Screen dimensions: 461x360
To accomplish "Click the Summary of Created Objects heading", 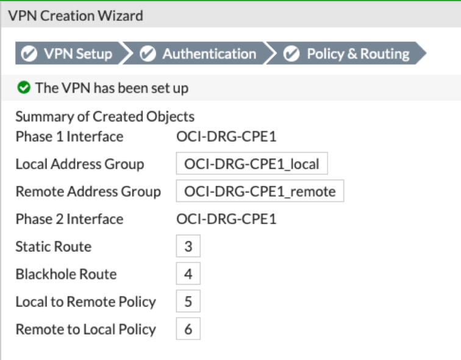I will 105,117.
